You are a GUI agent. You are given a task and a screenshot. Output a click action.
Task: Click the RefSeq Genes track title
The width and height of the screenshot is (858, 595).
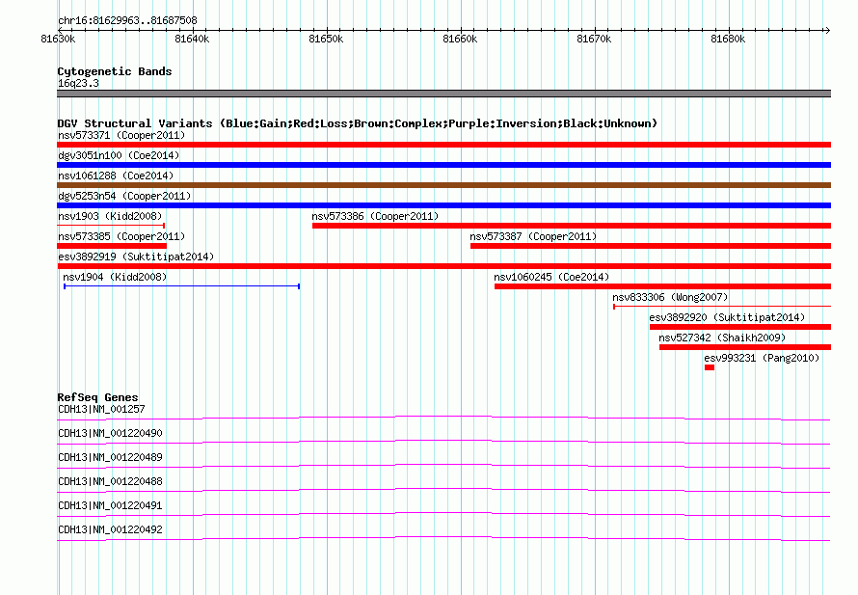click(97, 397)
